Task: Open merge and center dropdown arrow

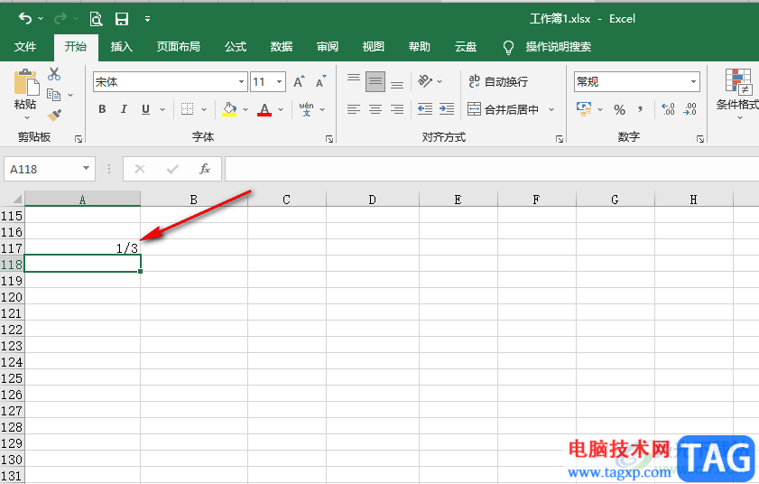Action: (x=551, y=109)
